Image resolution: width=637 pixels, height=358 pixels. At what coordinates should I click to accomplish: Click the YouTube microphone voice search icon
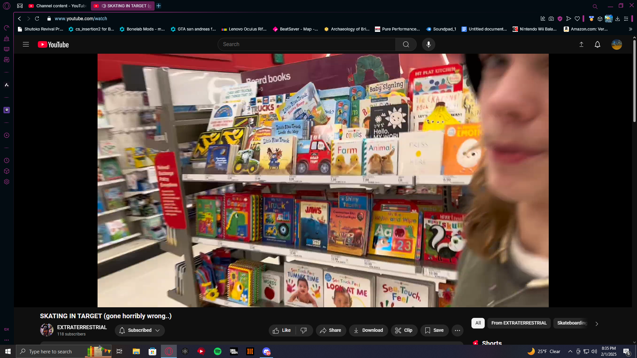coord(428,44)
